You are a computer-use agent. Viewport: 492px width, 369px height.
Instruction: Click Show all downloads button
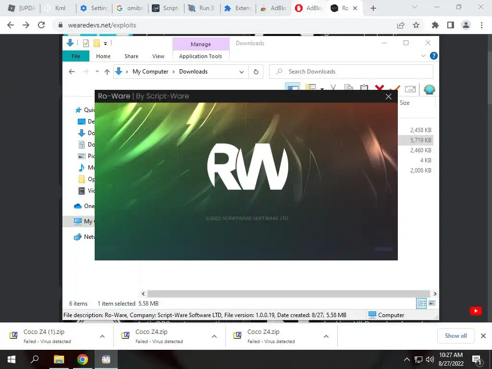(x=455, y=336)
